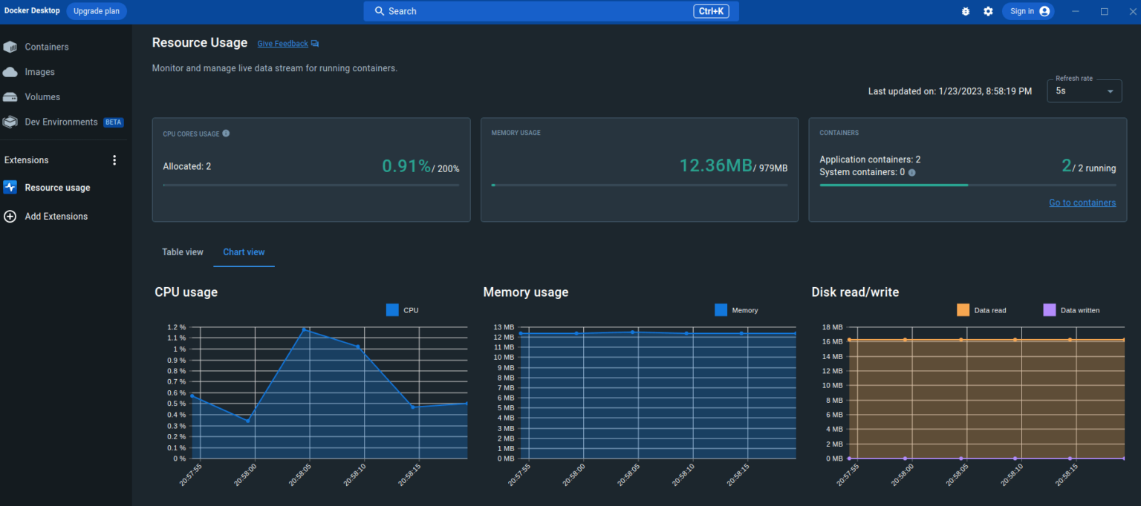The image size is (1141, 506).
Task: Open settings with the gear icon
Action: [x=988, y=11]
